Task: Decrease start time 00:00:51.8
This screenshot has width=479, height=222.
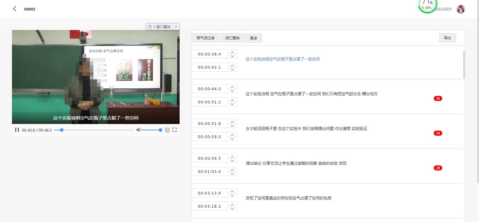Action: click(x=232, y=126)
